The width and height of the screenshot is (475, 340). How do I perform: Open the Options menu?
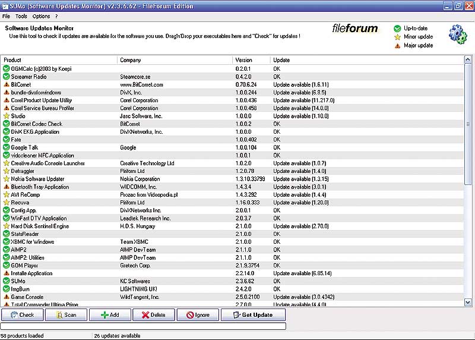click(41, 17)
